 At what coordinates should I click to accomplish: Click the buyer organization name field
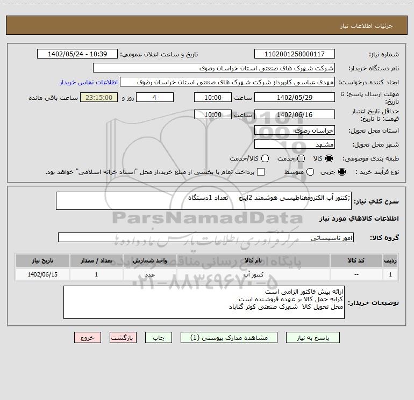coord(214,68)
